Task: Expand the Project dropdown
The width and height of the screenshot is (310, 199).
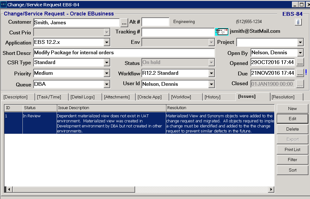Action: click(300, 42)
